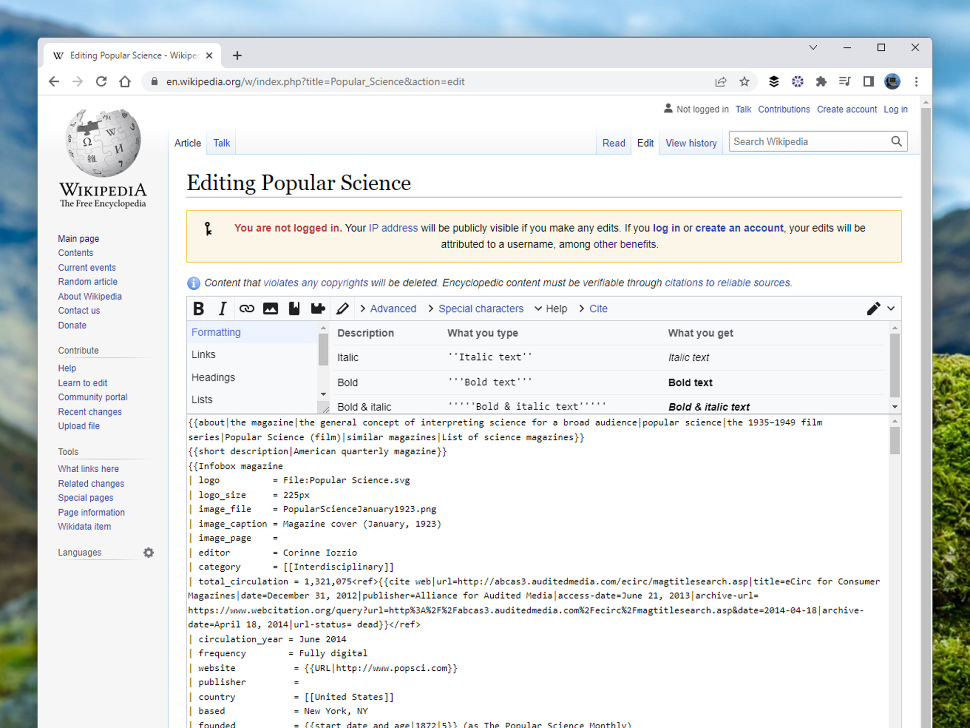
Task: Switch to the View history tab
Action: (x=691, y=143)
